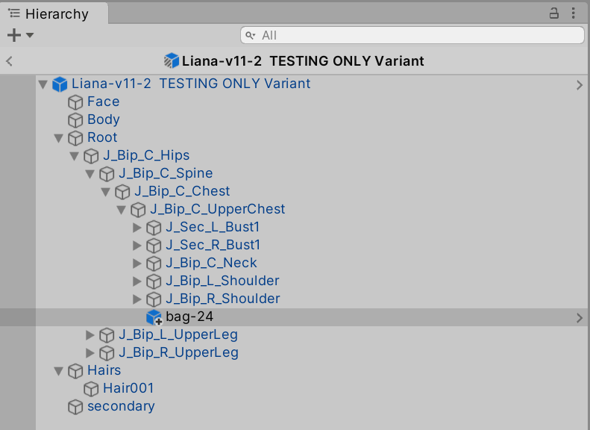Click the blue prefab cube beside Liana-v11-2 row
This screenshot has width=590, height=430.
tap(60, 84)
